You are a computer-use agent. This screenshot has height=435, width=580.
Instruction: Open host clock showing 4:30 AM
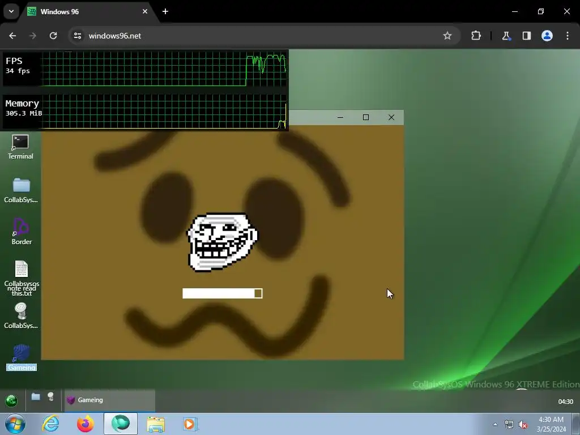551,424
